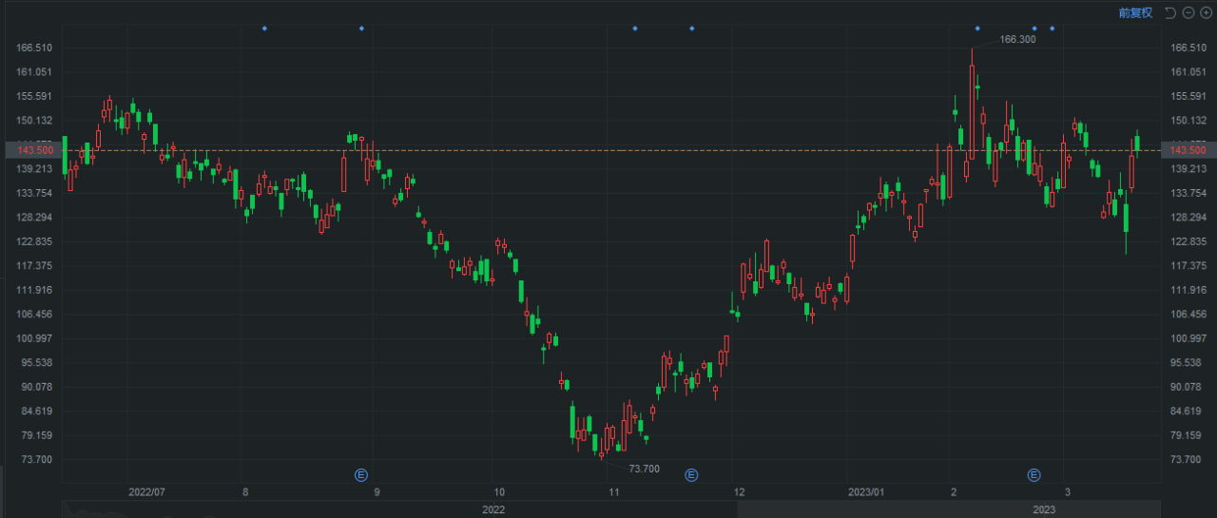The height and width of the screenshot is (518, 1217).
Task: Click the highlighted 143.500 price tag on right axis
Action: pyautogui.click(x=1188, y=150)
